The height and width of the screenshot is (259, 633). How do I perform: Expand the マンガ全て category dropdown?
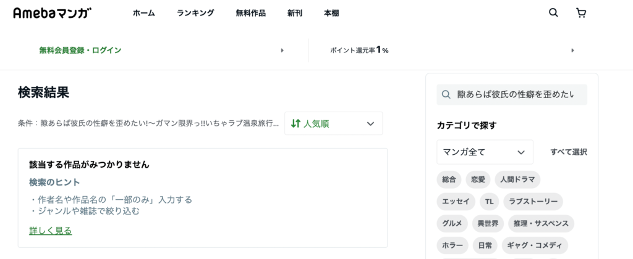[485, 152]
